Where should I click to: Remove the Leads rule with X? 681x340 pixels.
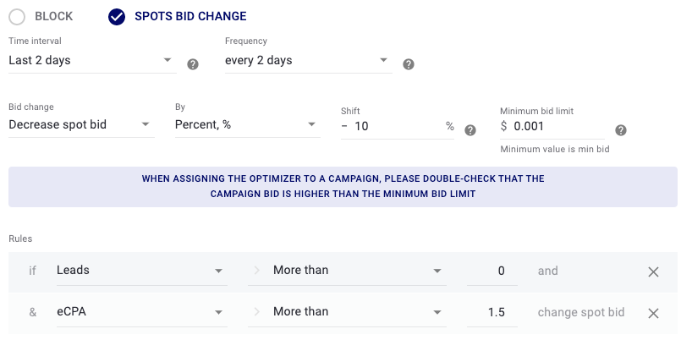pos(653,271)
